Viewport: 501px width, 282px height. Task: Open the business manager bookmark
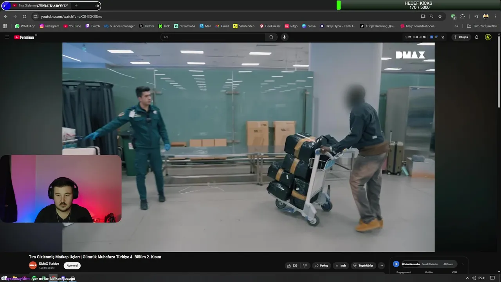[x=119, y=26]
